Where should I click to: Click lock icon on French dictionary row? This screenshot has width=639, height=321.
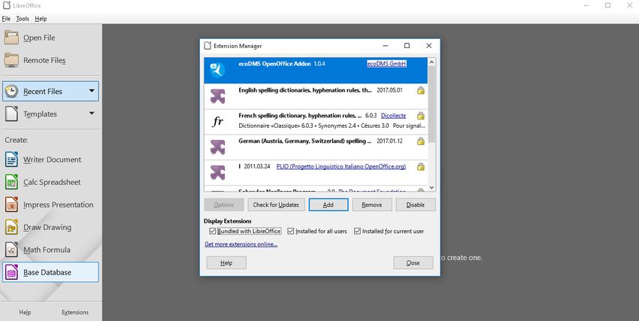point(420,116)
